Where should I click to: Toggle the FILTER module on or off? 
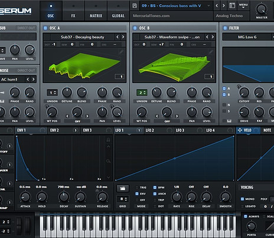click(225, 28)
